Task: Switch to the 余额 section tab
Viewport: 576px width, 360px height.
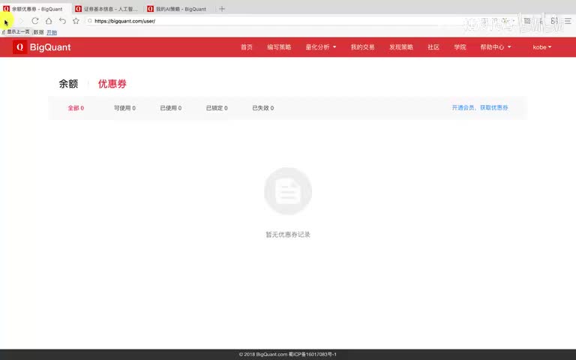Action: pyautogui.click(x=68, y=84)
